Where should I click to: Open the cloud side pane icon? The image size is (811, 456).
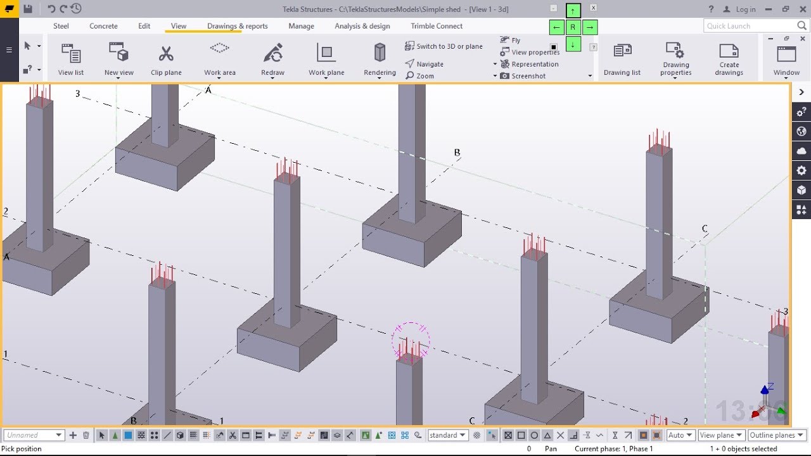tap(801, 151)
